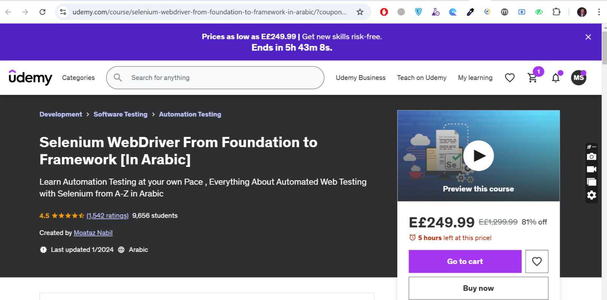The width and height of the screenshot is (607, 300).
Task: Open Chrome's three-dot menu
Action: click(x=599, y=12)
